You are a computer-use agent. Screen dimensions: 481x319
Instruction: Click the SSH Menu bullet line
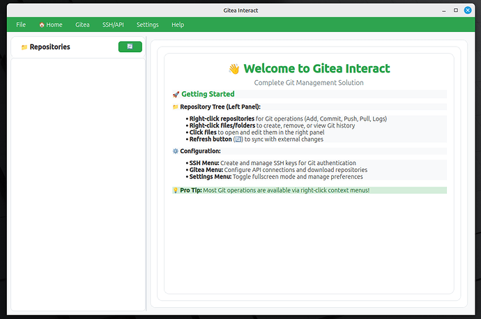pyautogui.click(x=273, y=163)
